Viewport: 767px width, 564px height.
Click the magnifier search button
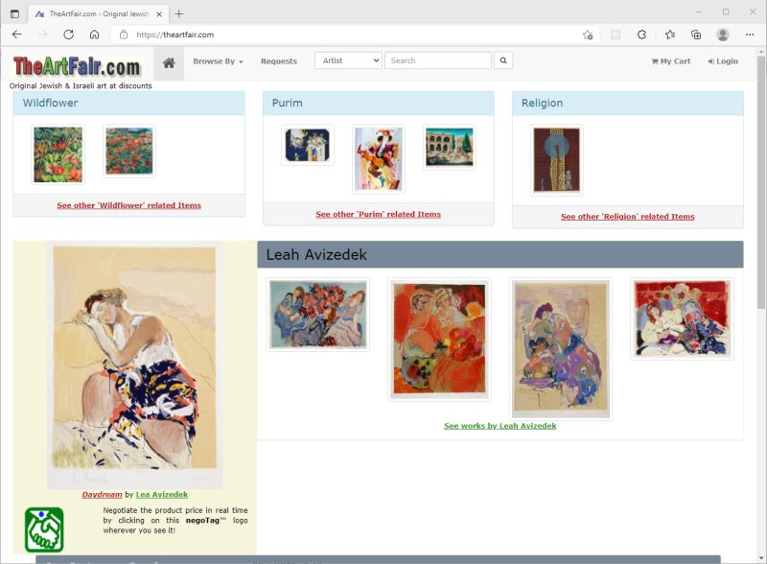tap(502, 60)
